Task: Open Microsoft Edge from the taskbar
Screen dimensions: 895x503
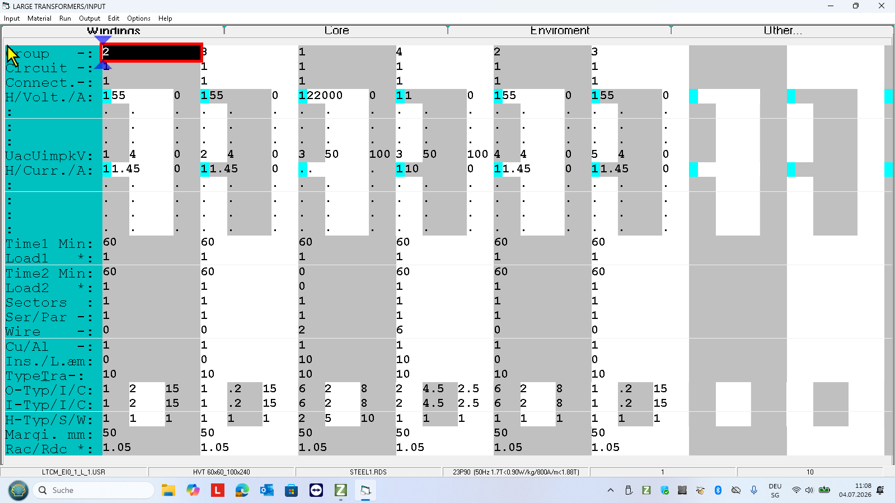Action: (242, 490)
